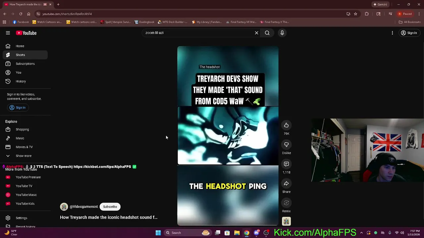Like this Short with thumbs up

286,125
